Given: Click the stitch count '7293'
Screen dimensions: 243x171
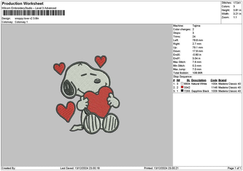Looking at the screenshot, I should coord(187,91).
